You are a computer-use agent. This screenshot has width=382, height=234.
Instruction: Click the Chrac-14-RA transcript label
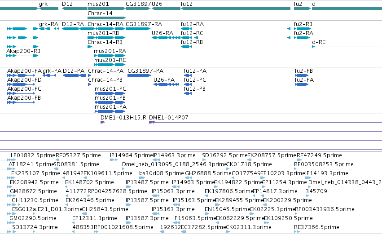click(x=105, y=24)
